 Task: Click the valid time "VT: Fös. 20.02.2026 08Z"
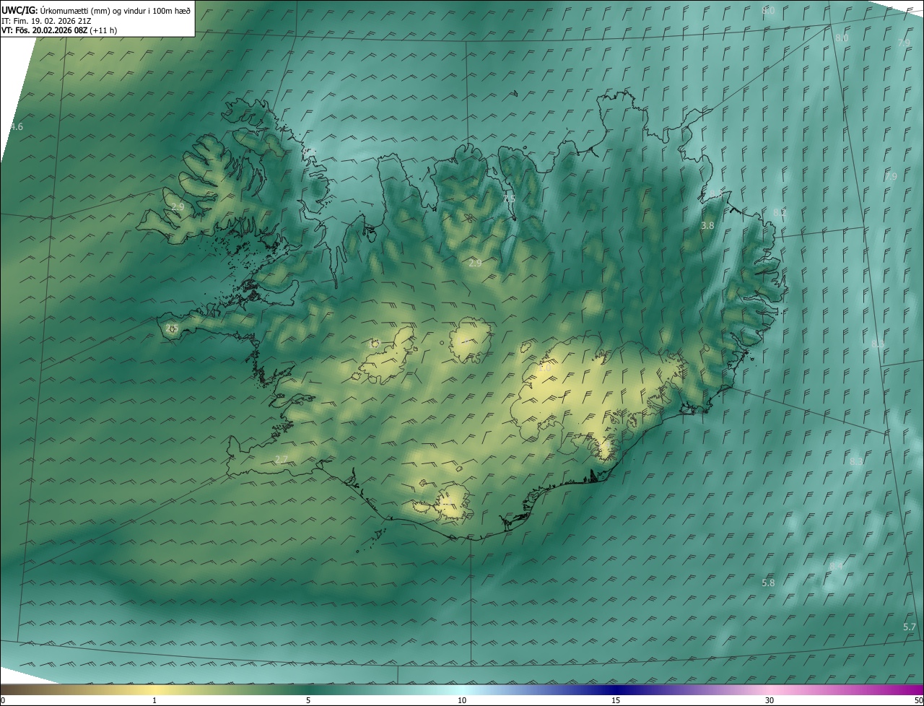coord(43,30)
